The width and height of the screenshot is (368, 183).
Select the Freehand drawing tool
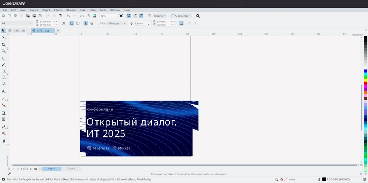tap(3, 59)
